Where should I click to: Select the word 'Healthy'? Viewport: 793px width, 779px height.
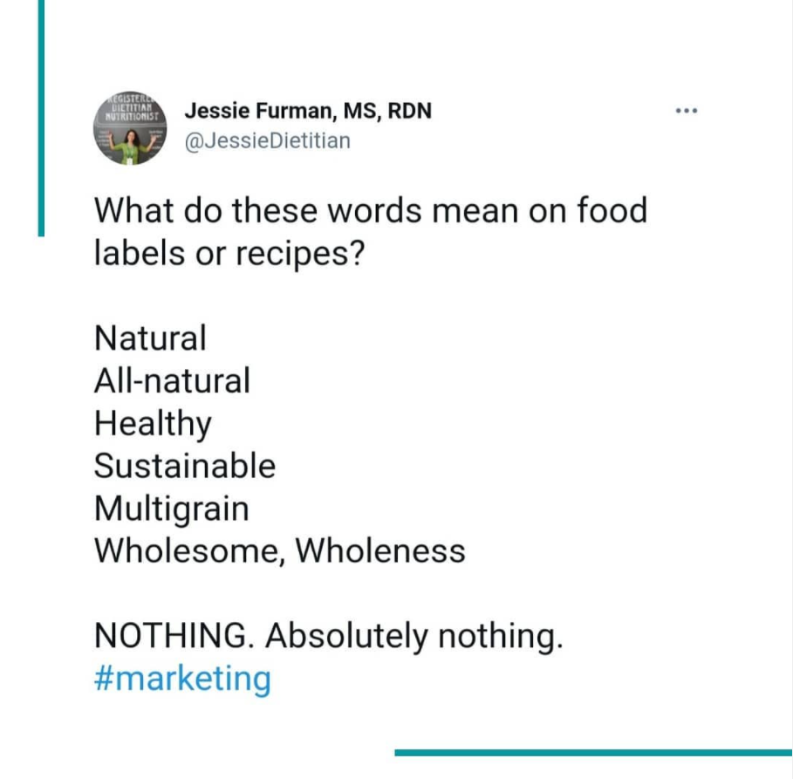[153, 424]
